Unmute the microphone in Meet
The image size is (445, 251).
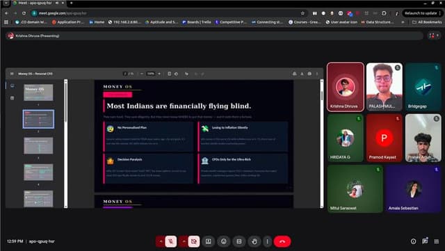pyautogui.click(x=171, y=241)
